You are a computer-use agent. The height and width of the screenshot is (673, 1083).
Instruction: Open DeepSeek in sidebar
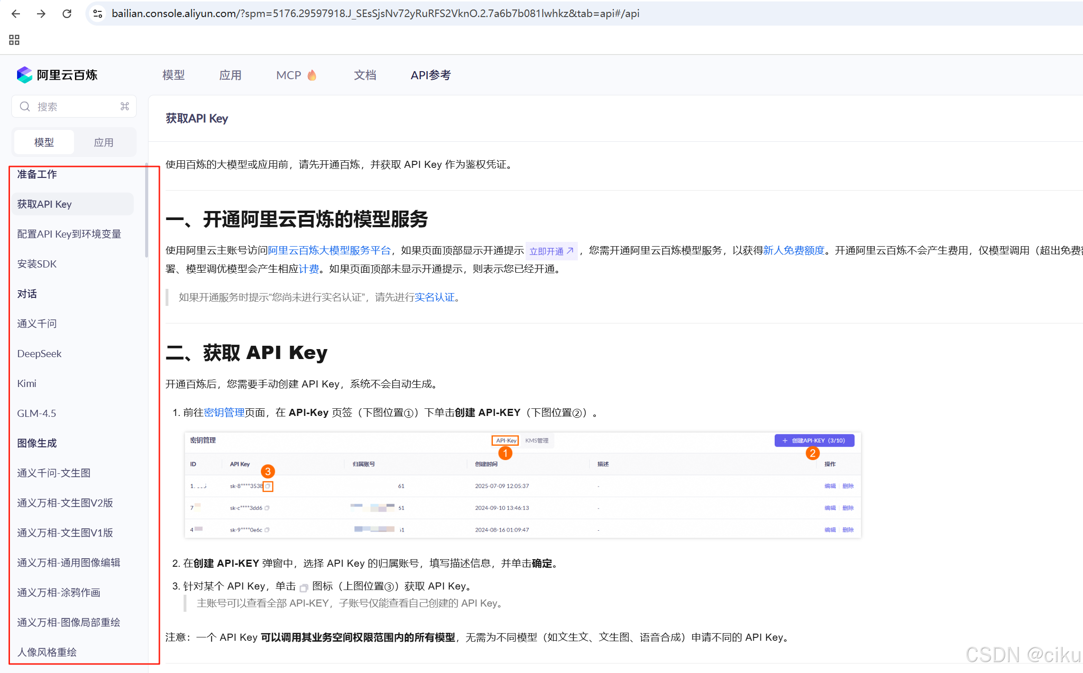39,354
